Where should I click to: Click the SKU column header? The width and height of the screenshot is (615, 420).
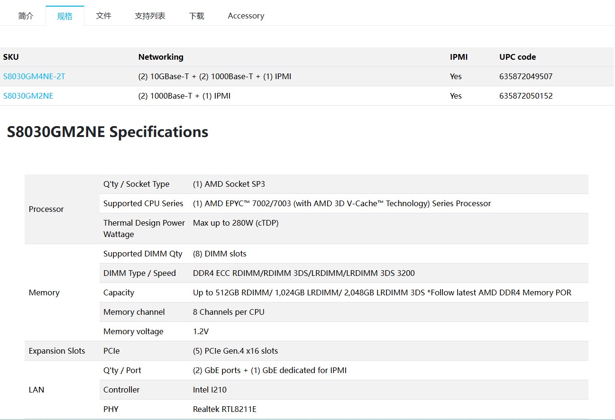click(x=11, y=57)
